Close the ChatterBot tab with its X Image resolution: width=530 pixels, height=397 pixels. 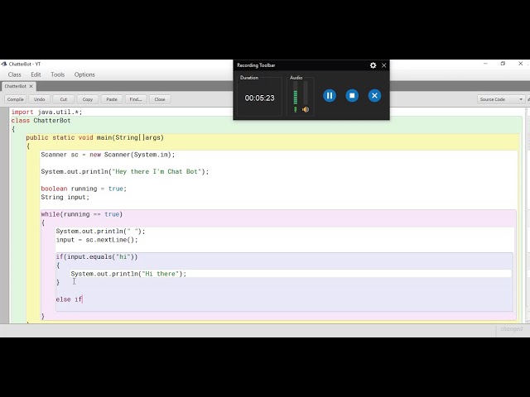[x=31, y=86]
